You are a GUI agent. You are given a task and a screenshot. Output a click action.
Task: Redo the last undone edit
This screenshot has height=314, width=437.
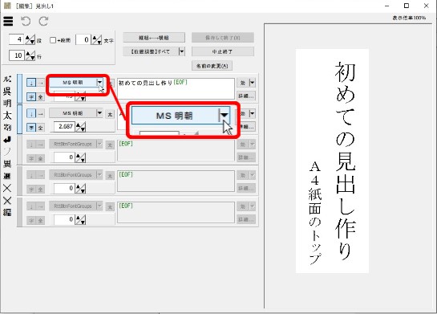(43, 21)
